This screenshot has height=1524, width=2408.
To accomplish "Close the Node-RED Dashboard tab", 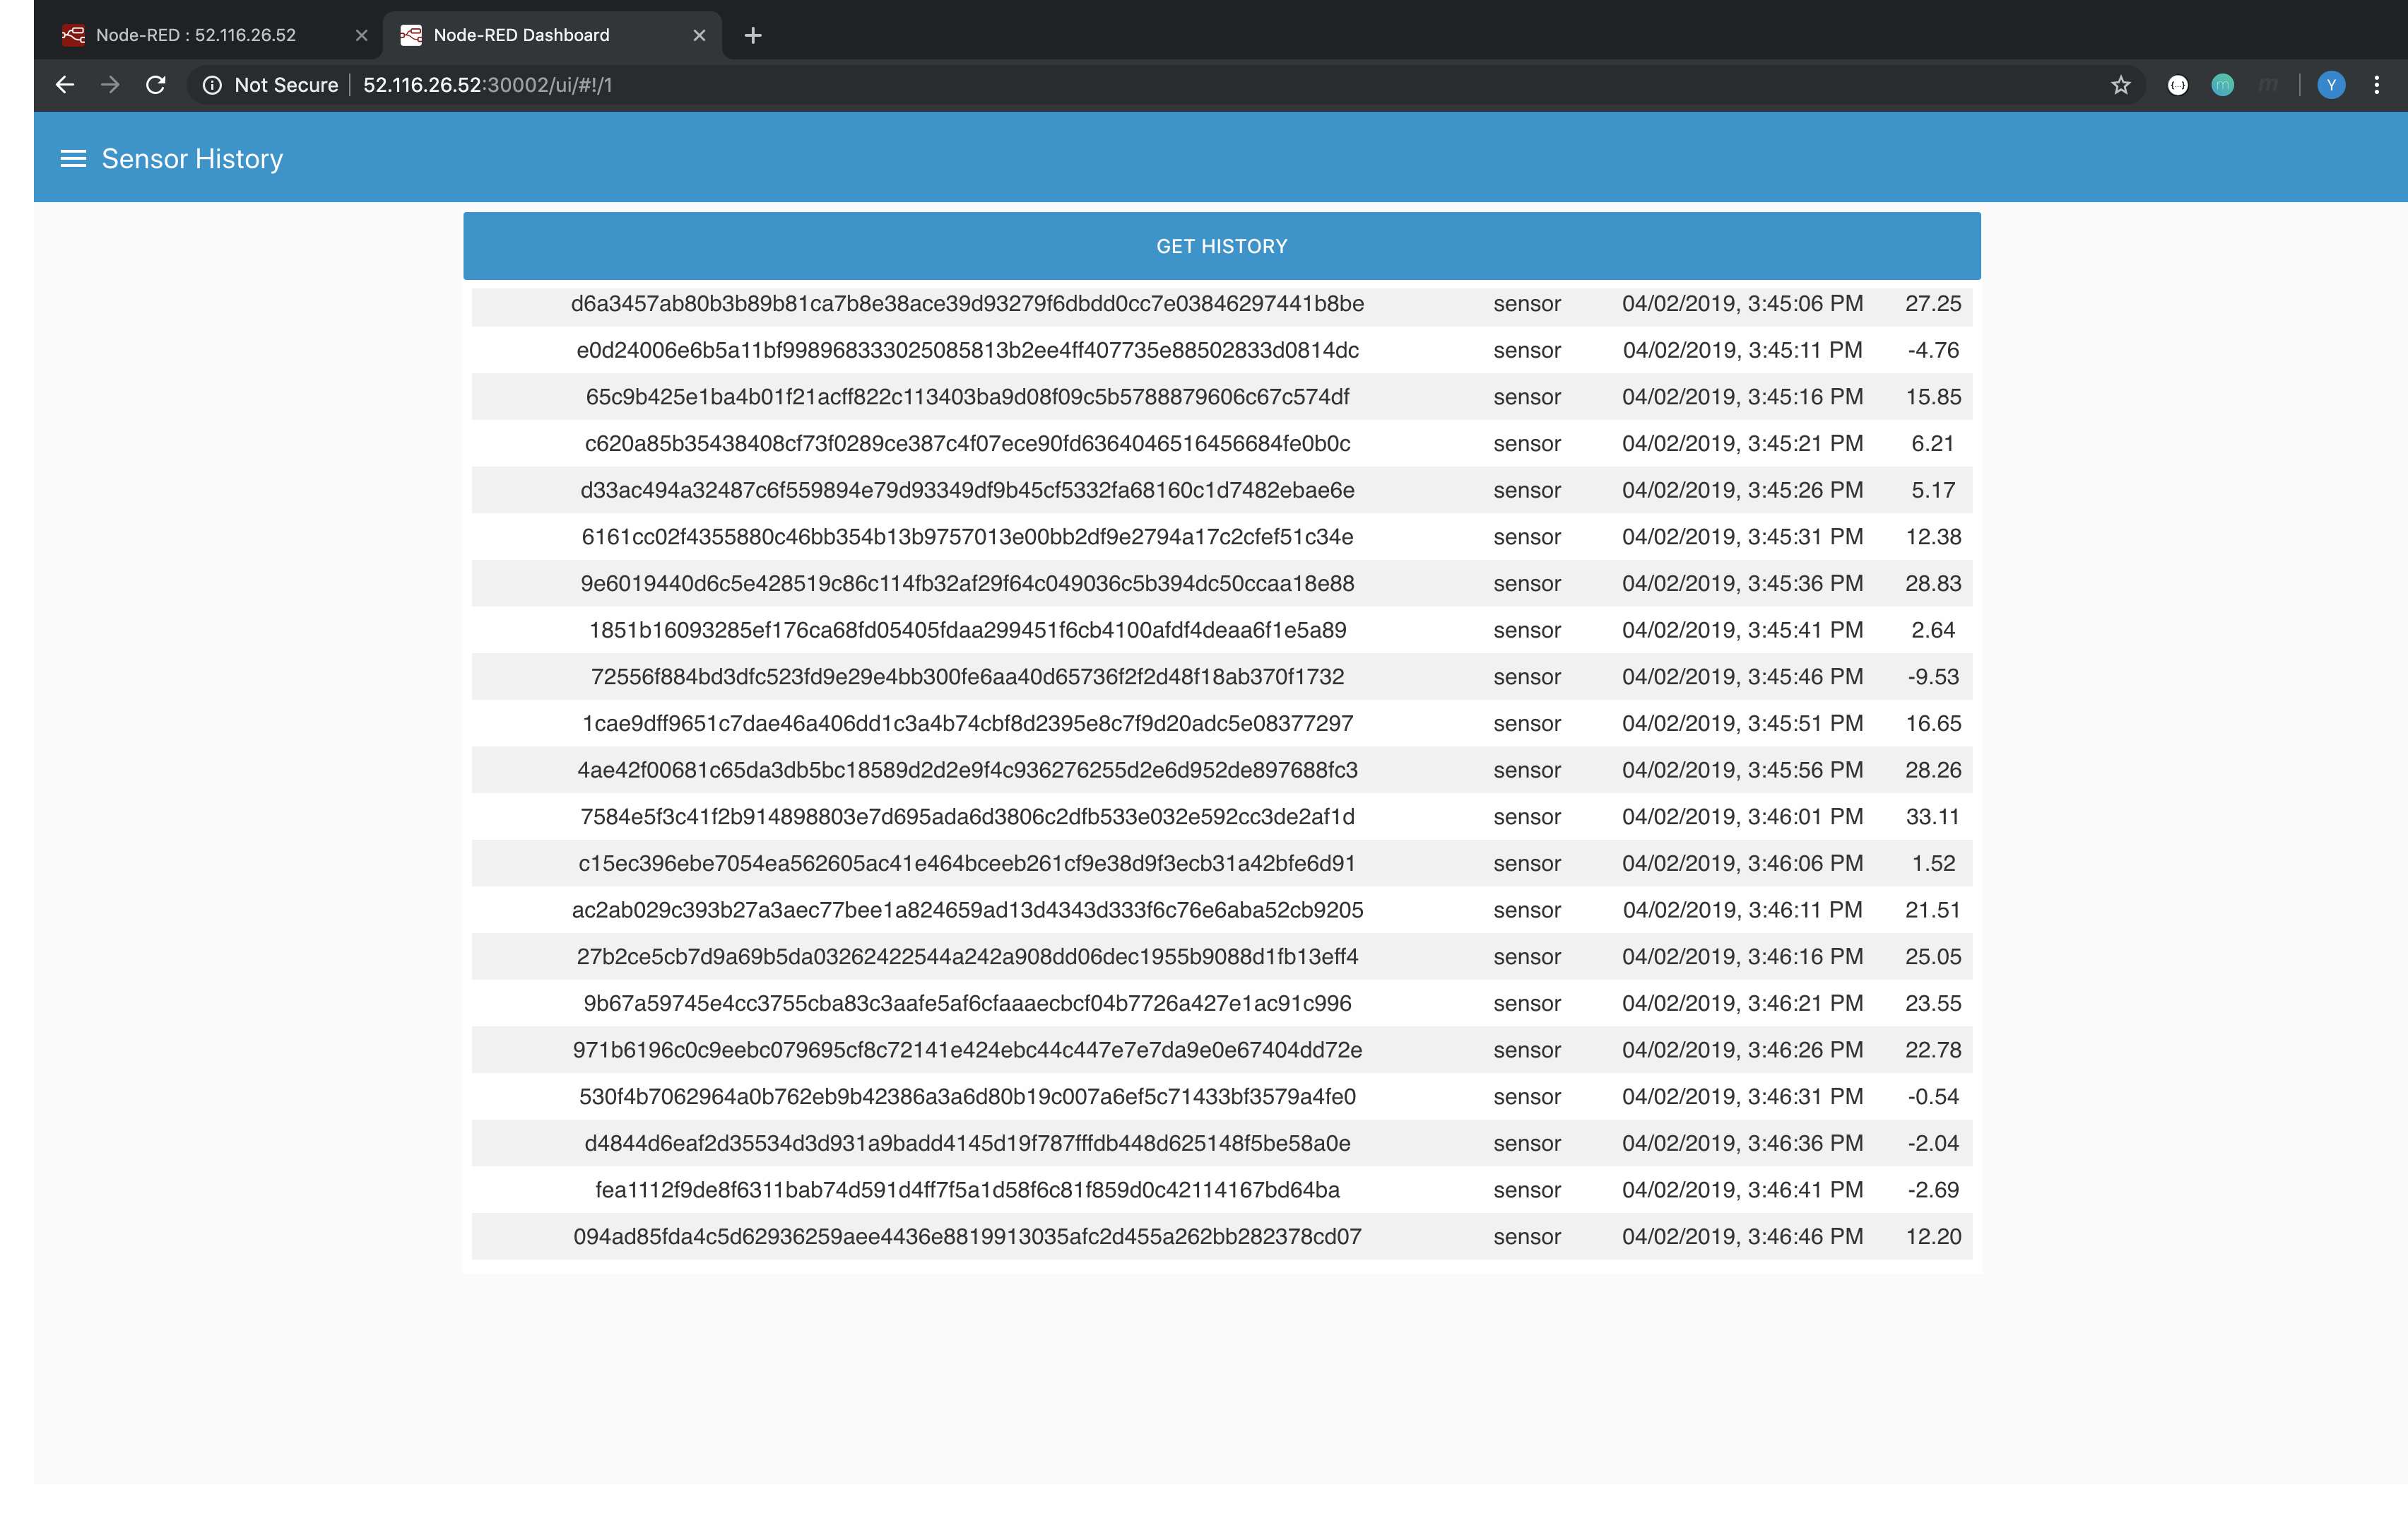I will [x=699, y=36].
